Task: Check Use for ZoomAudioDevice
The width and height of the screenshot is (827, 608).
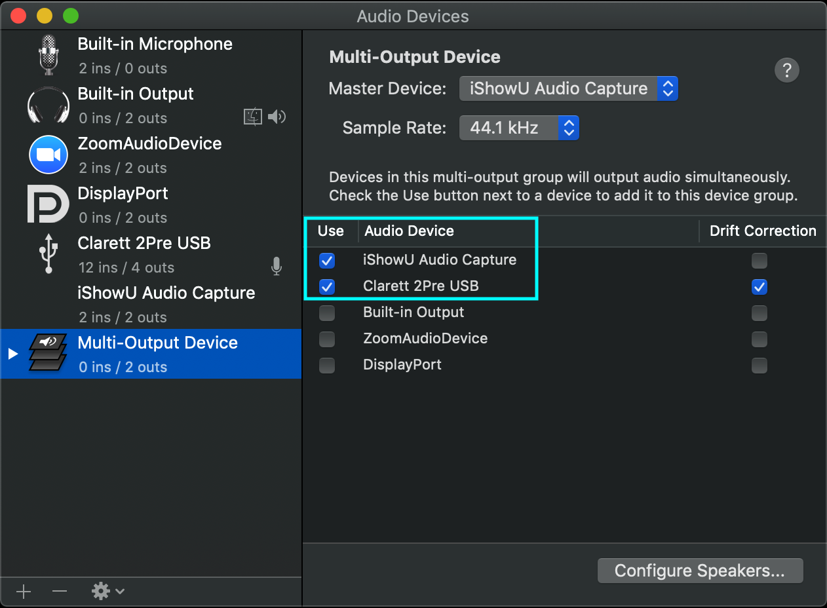Action: click(x=327, y=339)
